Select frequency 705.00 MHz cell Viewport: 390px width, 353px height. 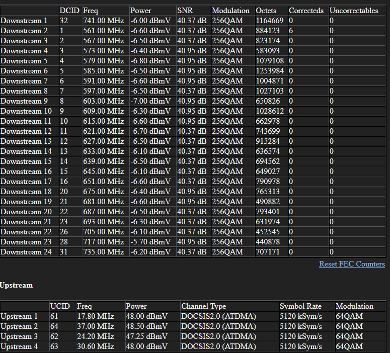pyautogui.click(x=104, y=232)
